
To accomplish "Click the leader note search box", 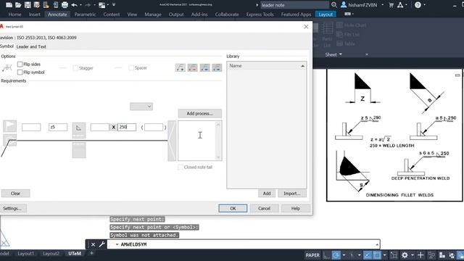I will click(x=294, y=5).
